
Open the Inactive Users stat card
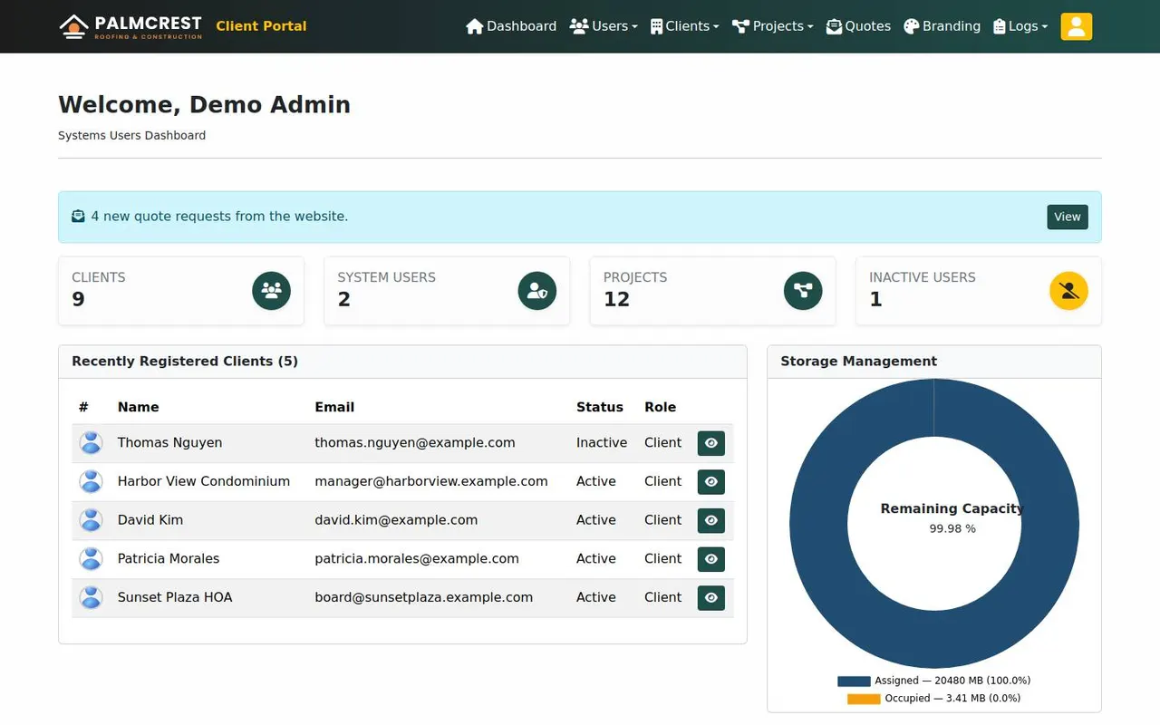tap(979, 291)
